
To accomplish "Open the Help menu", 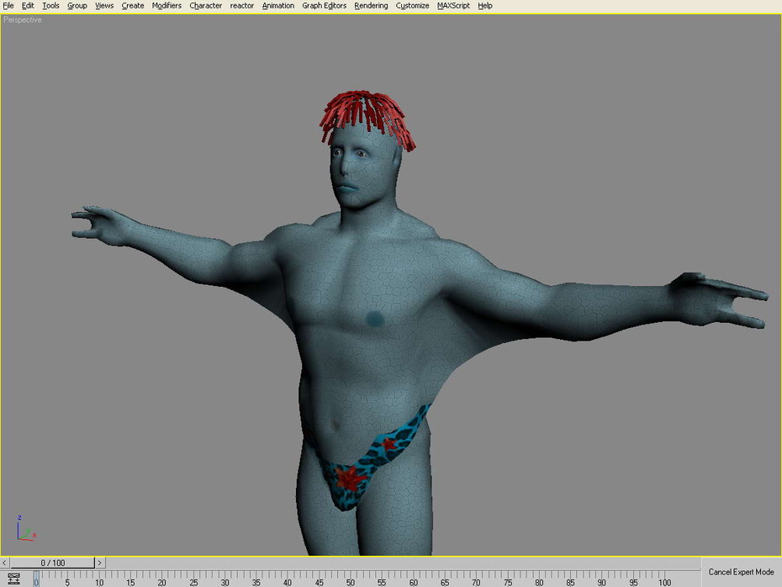I will 485,6.
